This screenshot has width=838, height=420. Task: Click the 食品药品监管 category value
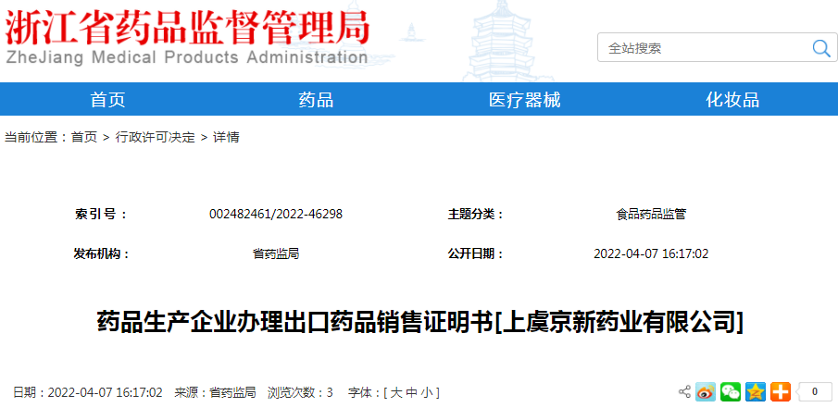651,214
